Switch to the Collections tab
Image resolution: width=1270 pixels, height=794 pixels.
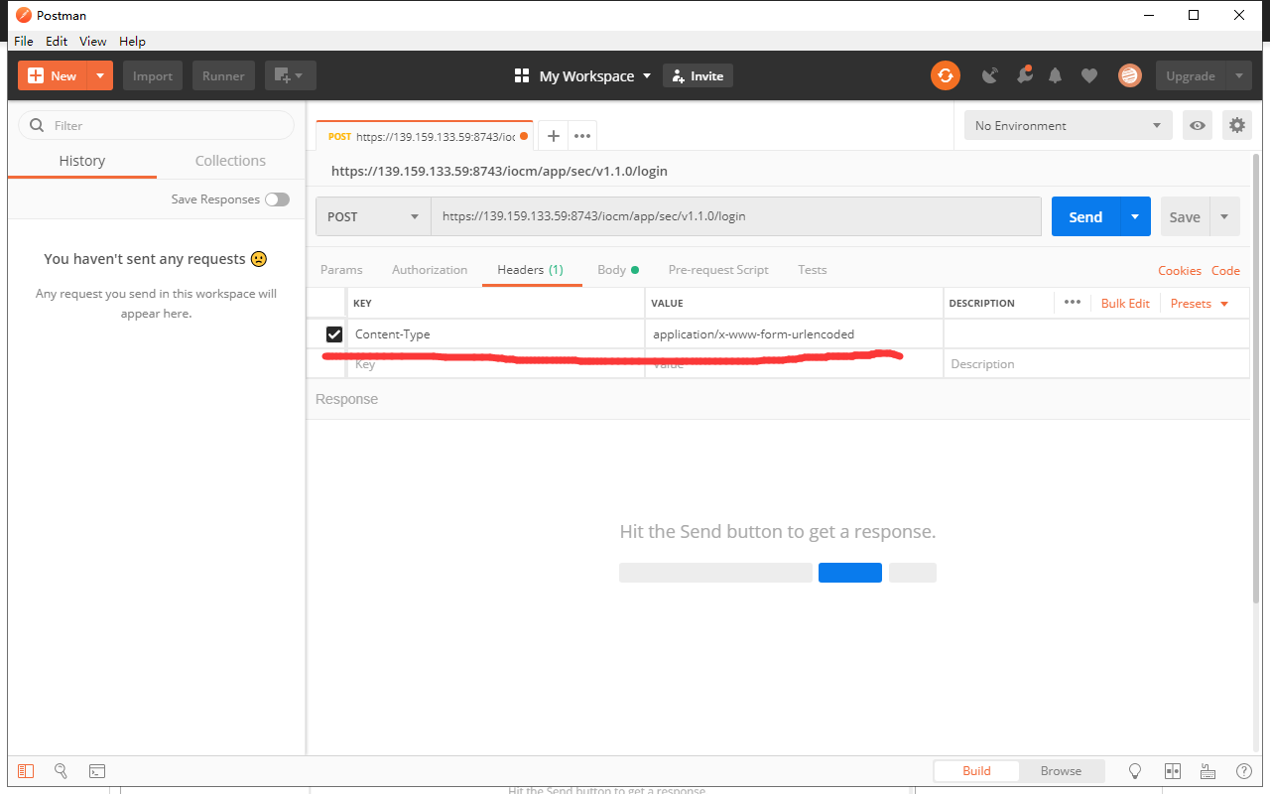pos(230,161)
